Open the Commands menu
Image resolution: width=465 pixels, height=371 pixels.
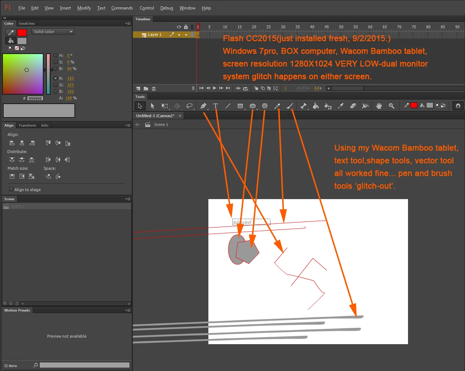coord(122,8)
